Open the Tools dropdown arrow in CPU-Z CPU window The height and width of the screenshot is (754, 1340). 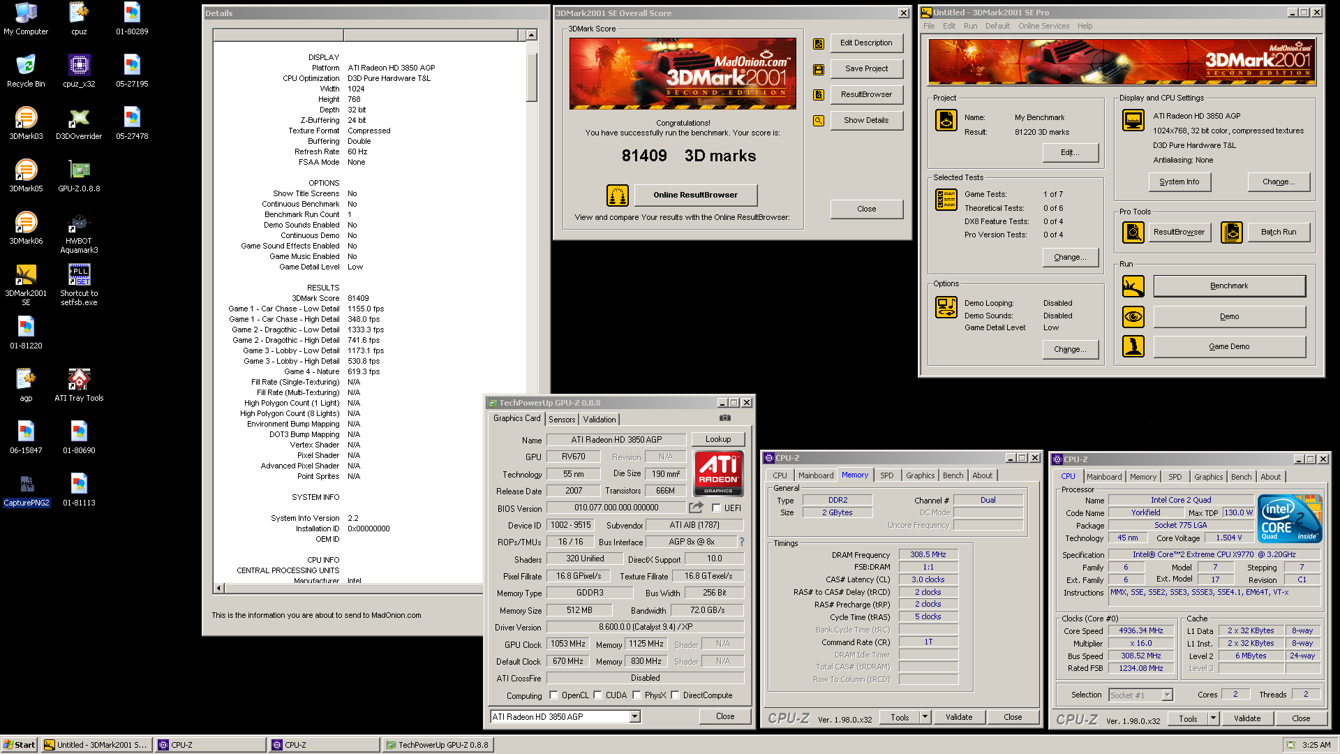coord(1214,718)
